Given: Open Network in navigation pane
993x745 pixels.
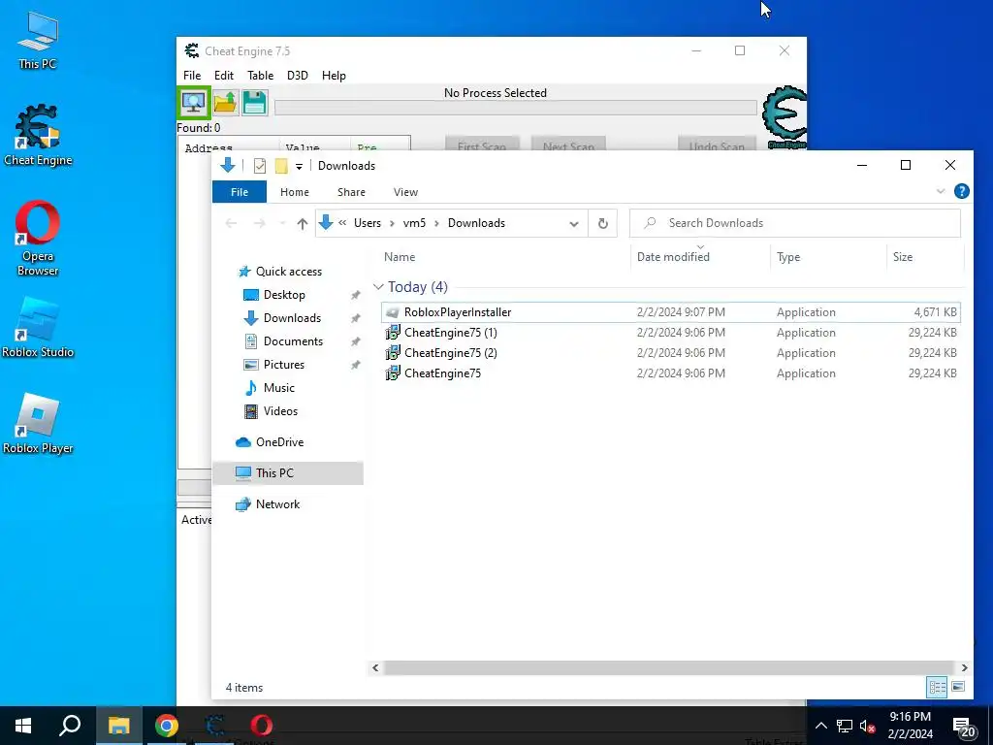Looking at the screenshot, I should (277, 504).
